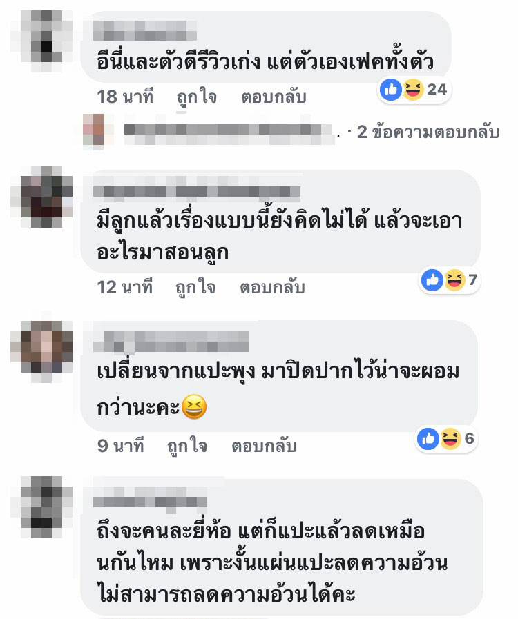The width and height of the screenshot is (518, 619).
Task: Open the third commenter's profile photo
Action: (x=42, y=352)
